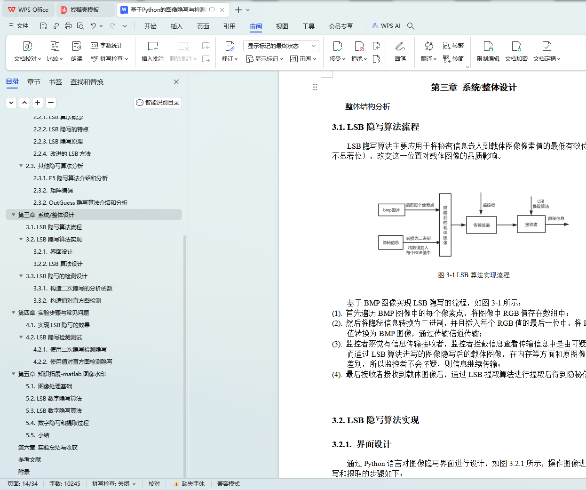Open the 文件 menu

(x=19, y=26)
